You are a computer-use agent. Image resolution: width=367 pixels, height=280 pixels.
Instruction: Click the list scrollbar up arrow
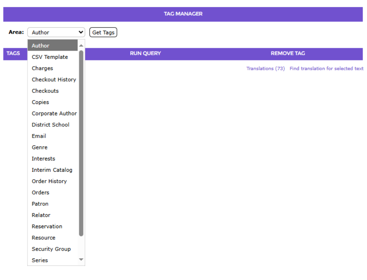(x=81, y=45)
